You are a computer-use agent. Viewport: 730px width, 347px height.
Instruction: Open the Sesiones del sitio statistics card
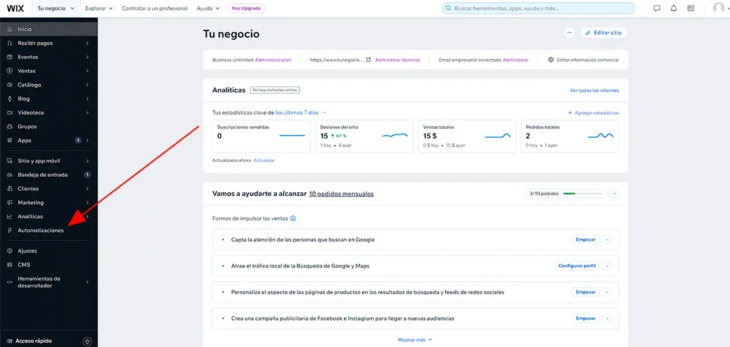[364, 136]
